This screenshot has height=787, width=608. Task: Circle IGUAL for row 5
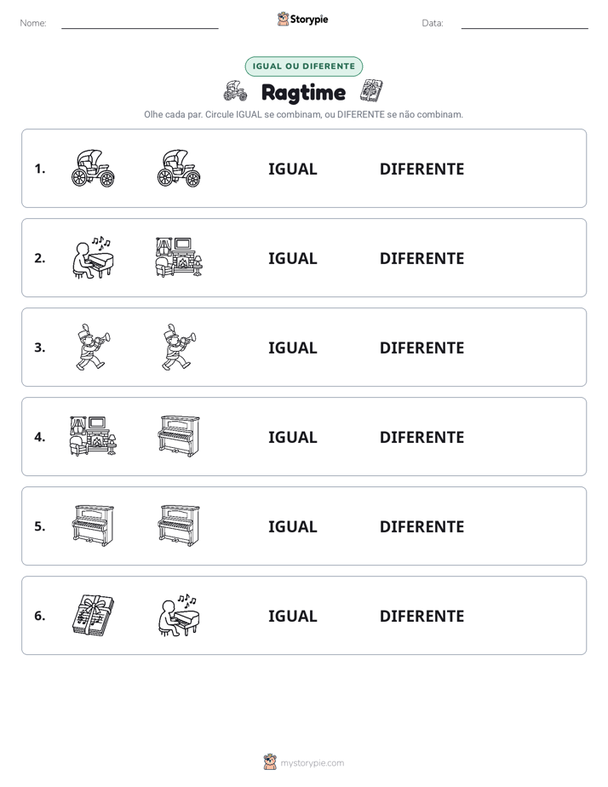pyautogui.click(x=292, y=526)
